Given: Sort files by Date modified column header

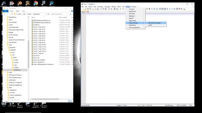Looking at the screenshot, I should pyautogui.click(x=63, y=17).
